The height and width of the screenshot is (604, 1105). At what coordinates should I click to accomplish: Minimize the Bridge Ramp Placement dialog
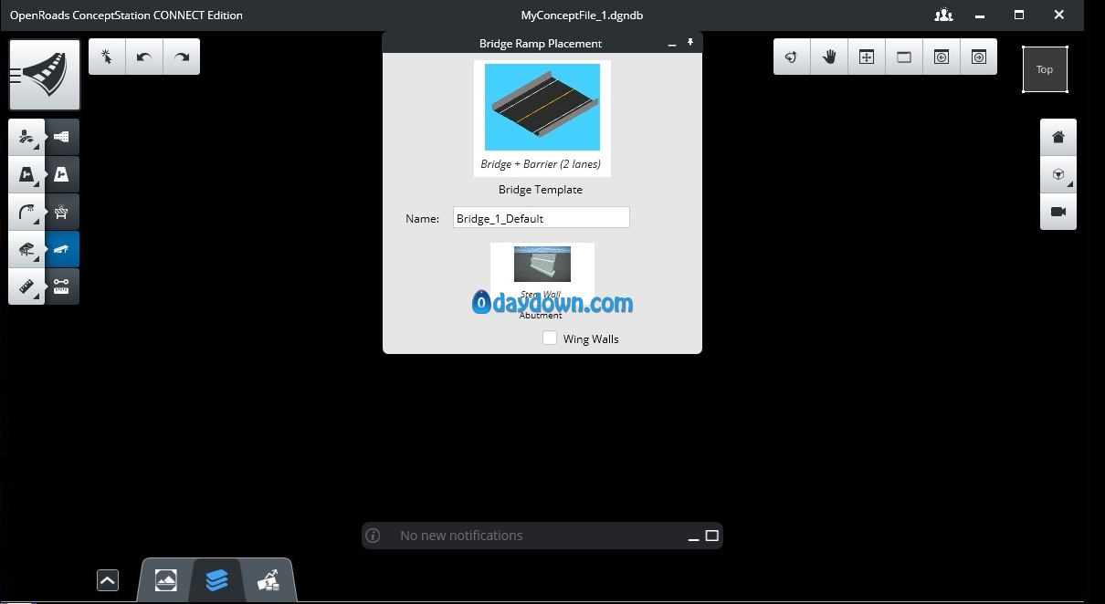pos(672,43)
